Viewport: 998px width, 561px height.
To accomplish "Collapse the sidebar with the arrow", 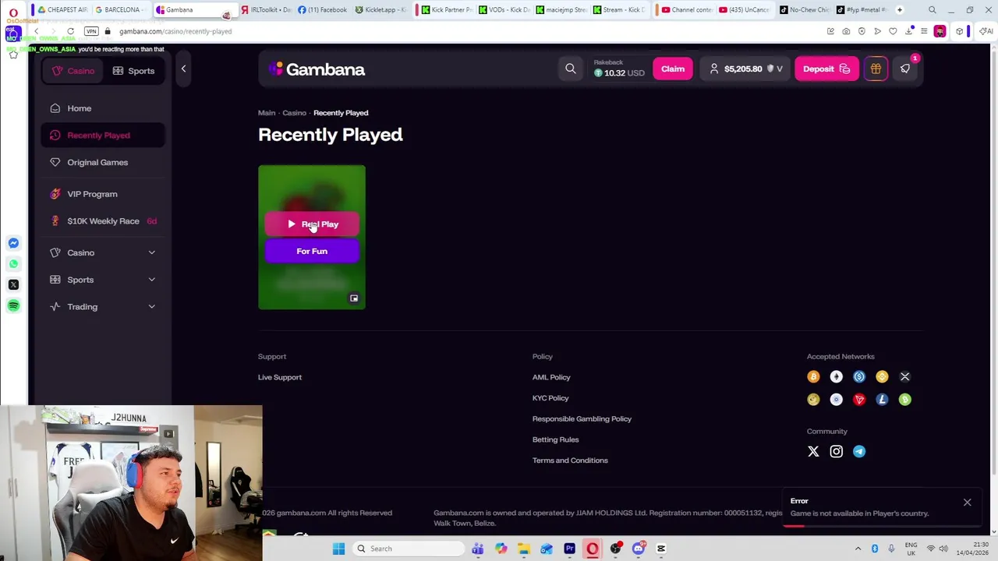I will click(183, 69).
